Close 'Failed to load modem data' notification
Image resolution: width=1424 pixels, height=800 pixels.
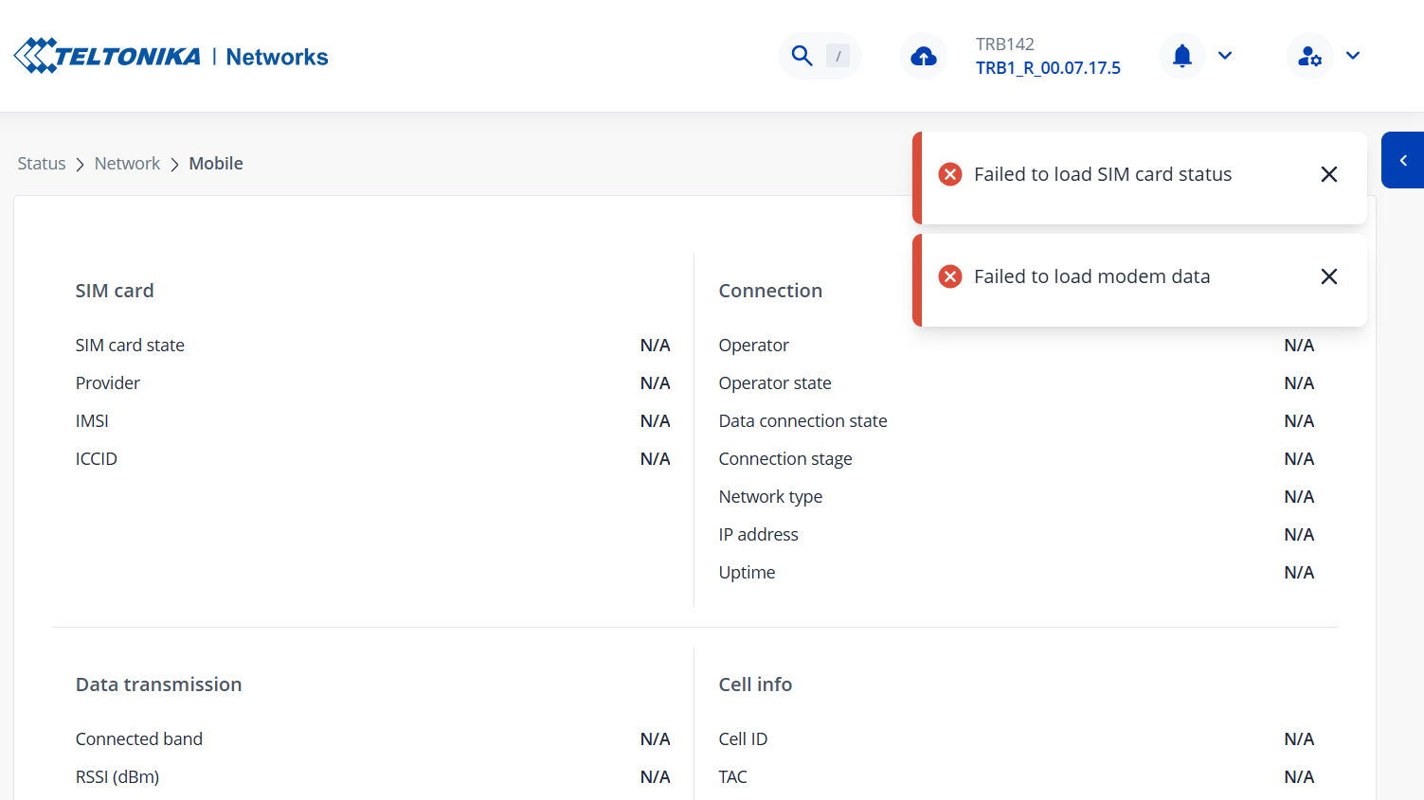[1328, 276]
